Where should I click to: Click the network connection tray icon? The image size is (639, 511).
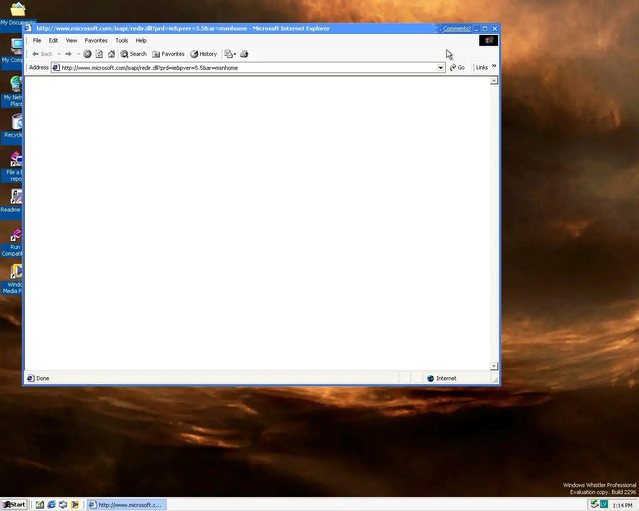[595, 505]
